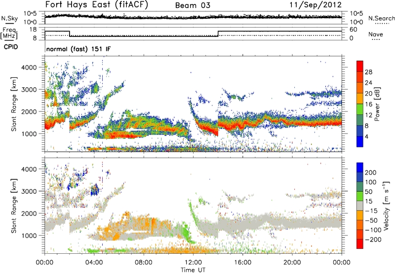
Task: Select the '1000' tick on the velocity panel
Action: point(29,236)
